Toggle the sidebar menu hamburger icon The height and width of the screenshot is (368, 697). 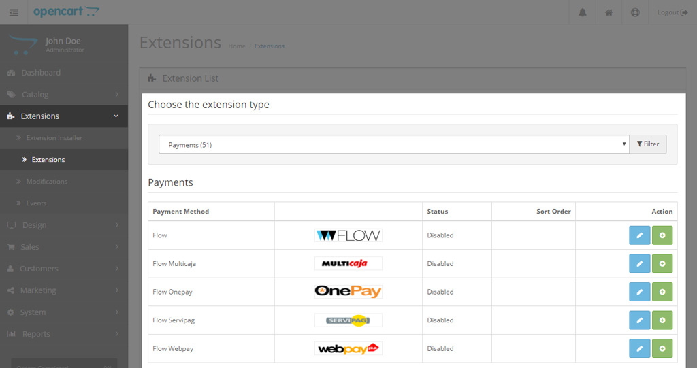pyautogui.click(x=14, y=12)
